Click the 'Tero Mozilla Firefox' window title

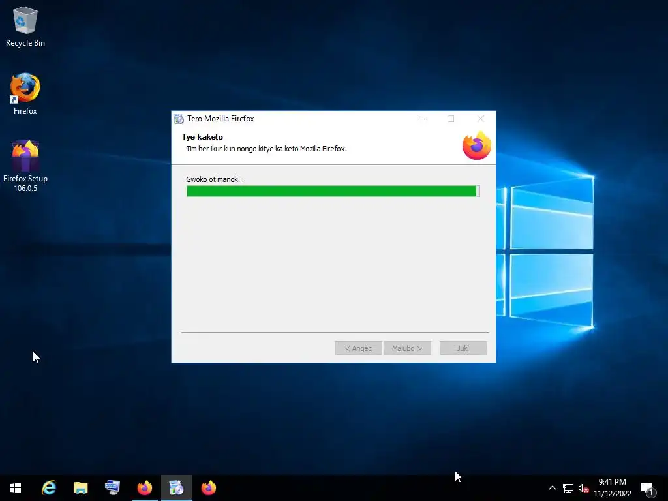pos(220,119)
